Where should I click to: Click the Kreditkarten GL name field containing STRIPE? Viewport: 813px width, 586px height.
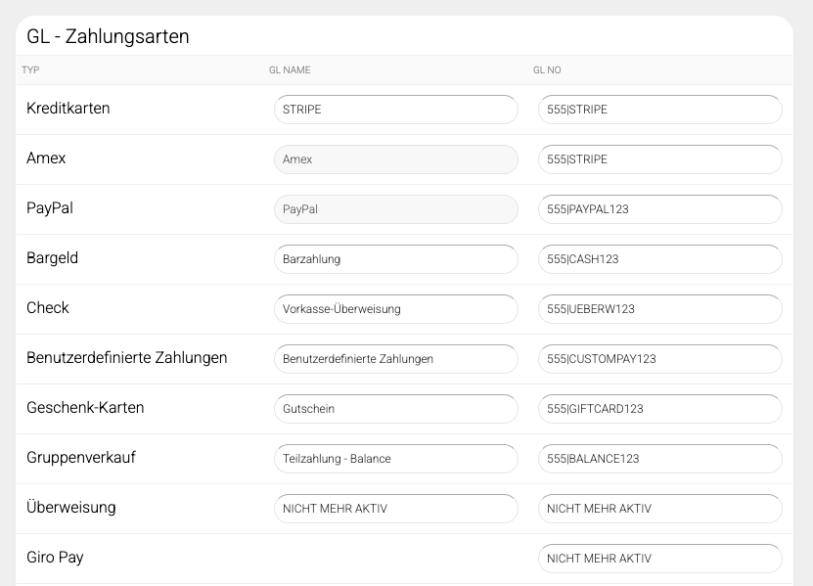[x=395, y=110]
